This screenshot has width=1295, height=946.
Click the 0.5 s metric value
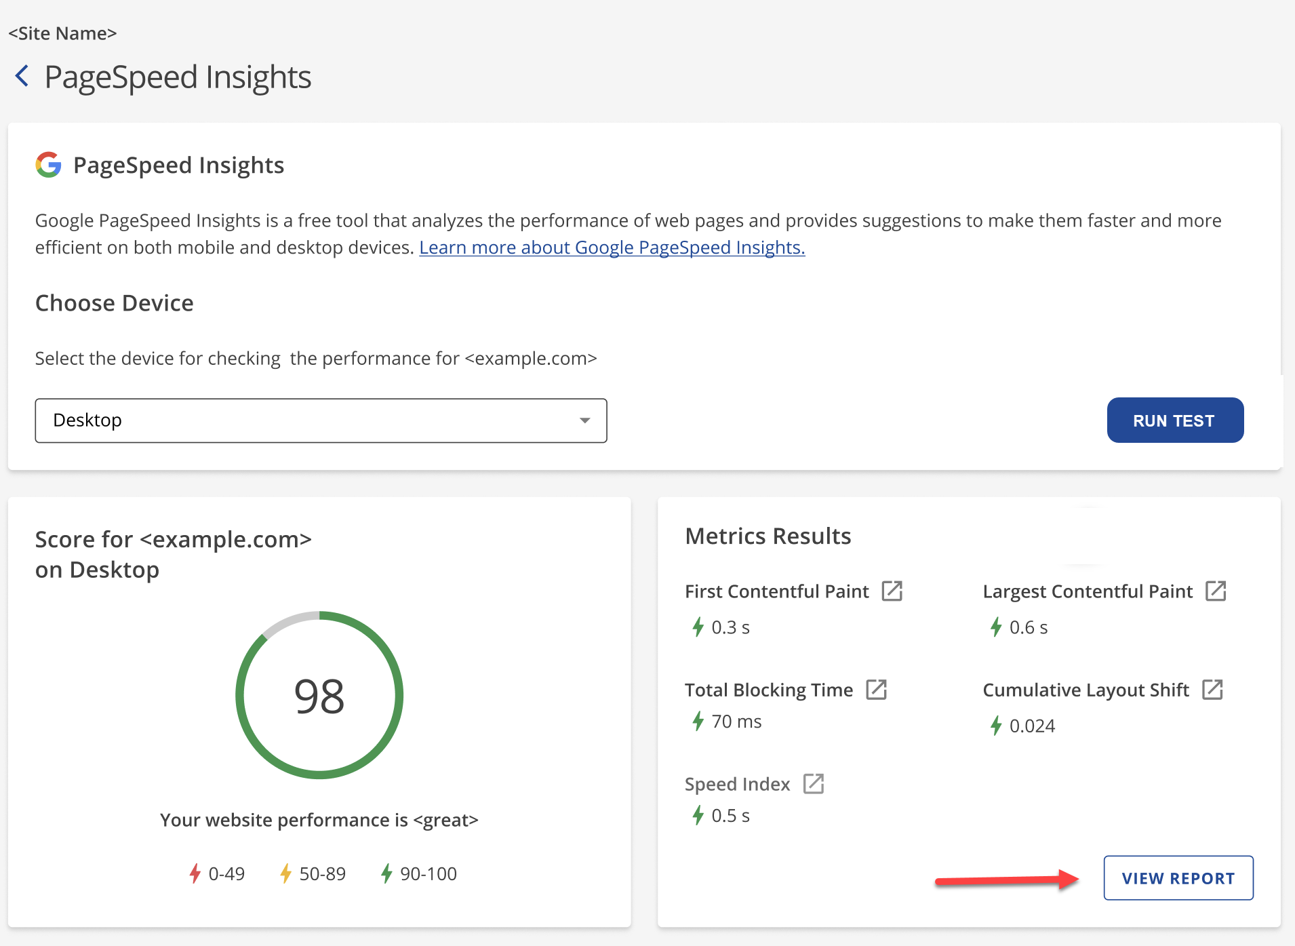tap(730, 815)
